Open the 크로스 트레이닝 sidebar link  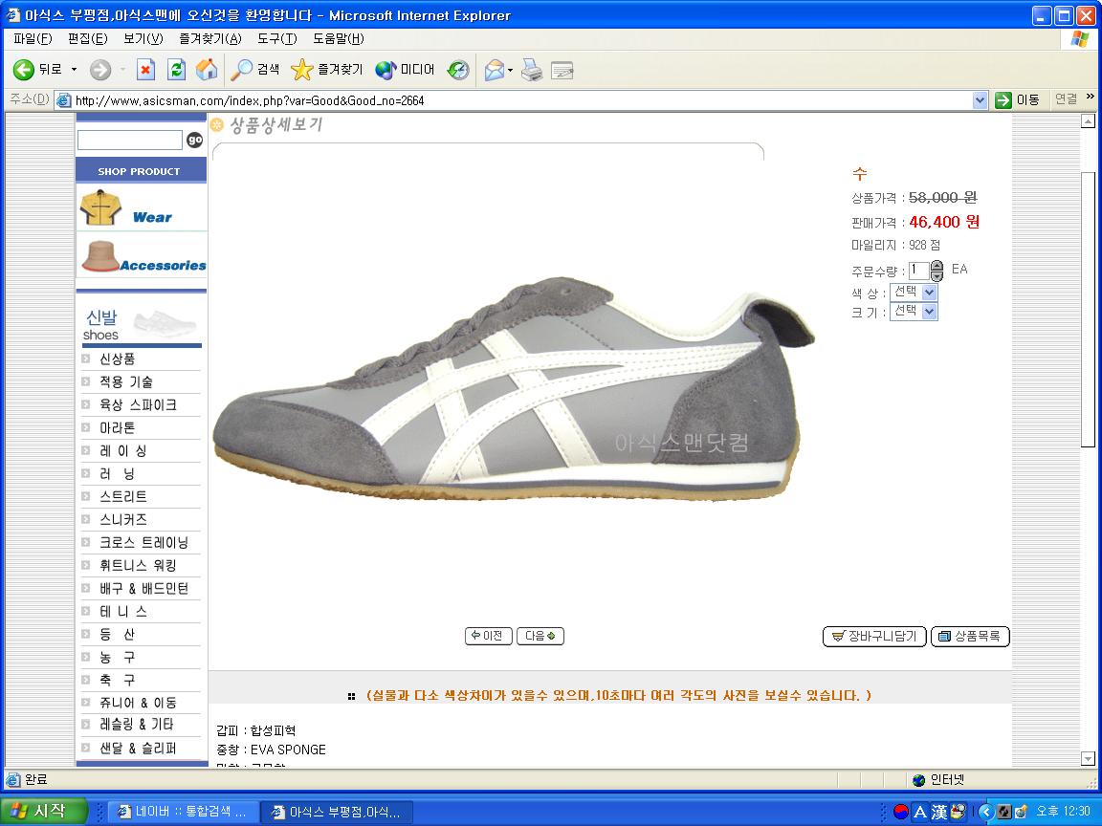[143, 543]
